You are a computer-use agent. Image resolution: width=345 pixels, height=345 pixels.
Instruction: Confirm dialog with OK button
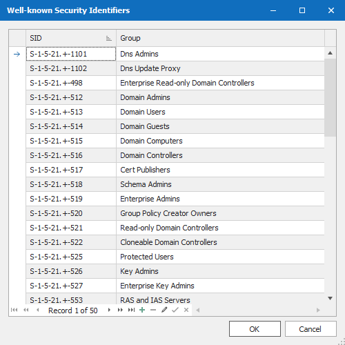coord(255,329)
